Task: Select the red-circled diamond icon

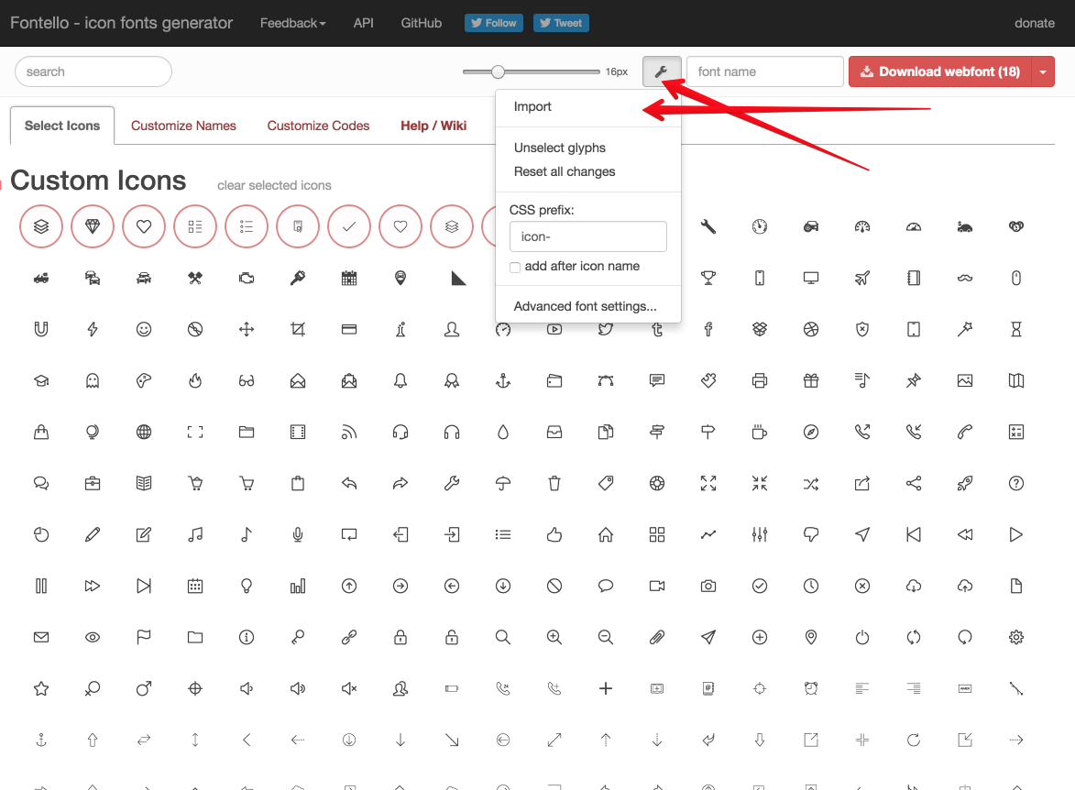Action: pyautogui.click(x=93, y=226)
